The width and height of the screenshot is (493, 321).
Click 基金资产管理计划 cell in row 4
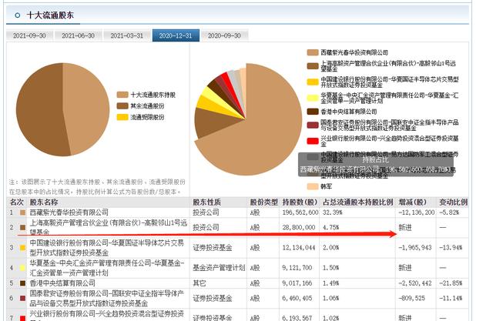pyautogui.click(x=219, y=268)
